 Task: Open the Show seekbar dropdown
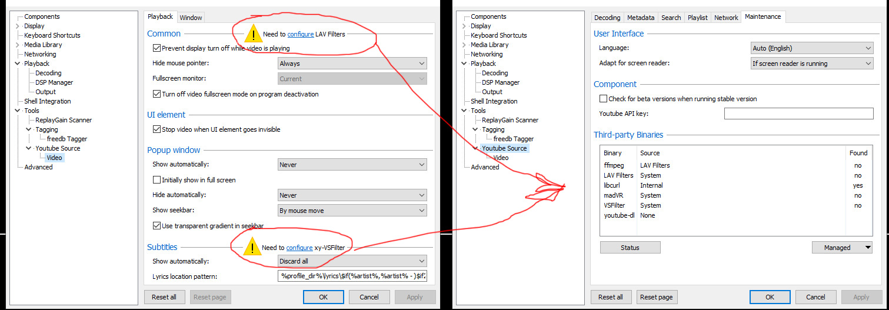(352, 211)
